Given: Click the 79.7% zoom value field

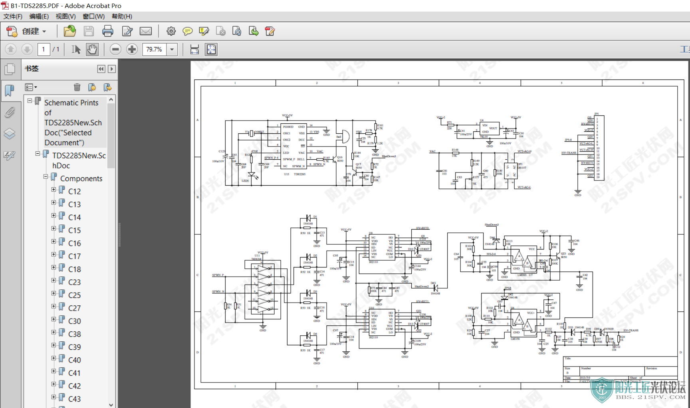Looking at the screenshot, I should pos(155,49).
